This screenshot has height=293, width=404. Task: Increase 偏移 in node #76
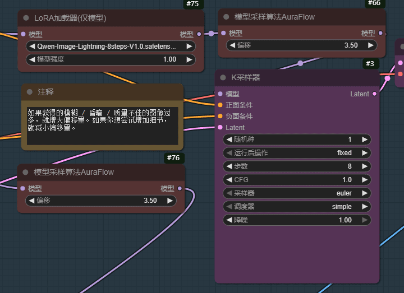[x=170, y=201]
